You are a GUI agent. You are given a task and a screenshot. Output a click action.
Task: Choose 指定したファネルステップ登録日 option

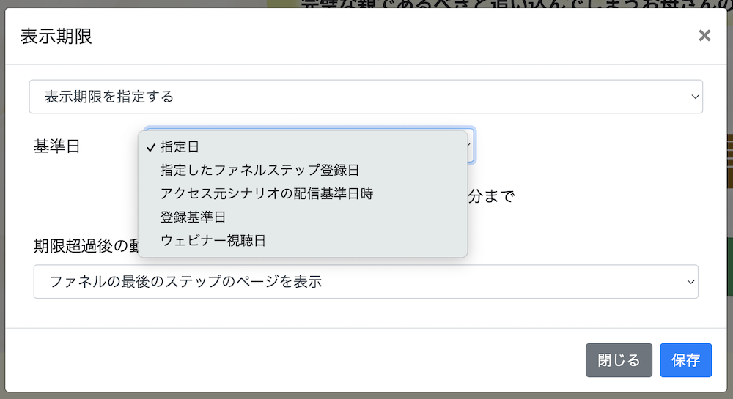259,170
